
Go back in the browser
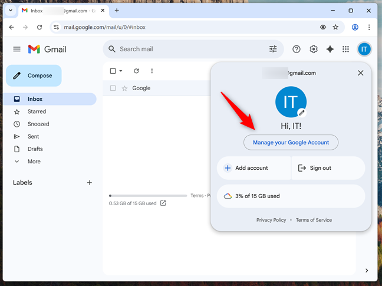(11, 27)
